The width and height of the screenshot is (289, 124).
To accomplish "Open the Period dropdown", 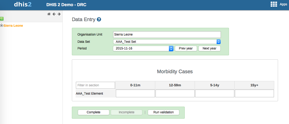I will click(143, 48).
